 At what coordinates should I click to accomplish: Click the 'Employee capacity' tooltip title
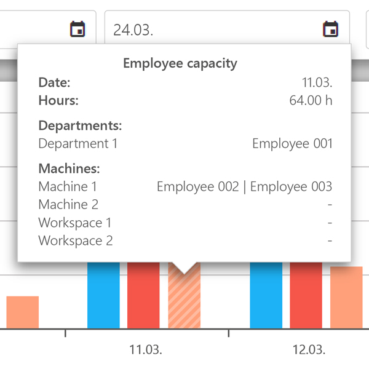[x=180, y=63]
